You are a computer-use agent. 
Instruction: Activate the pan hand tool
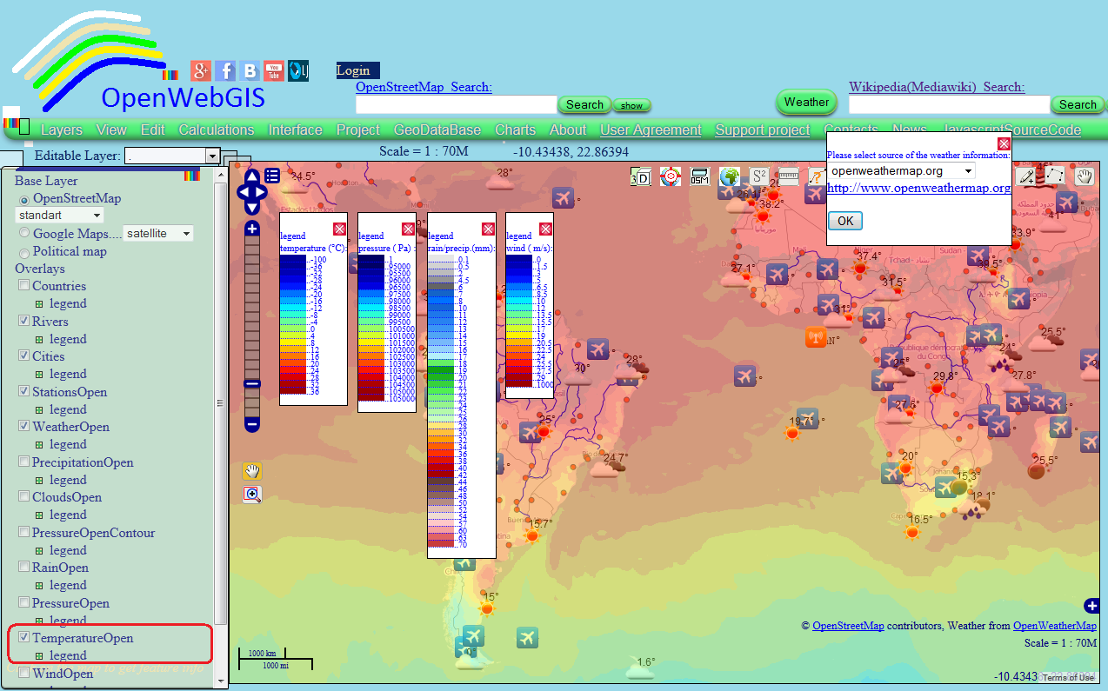tap(251, 470)
